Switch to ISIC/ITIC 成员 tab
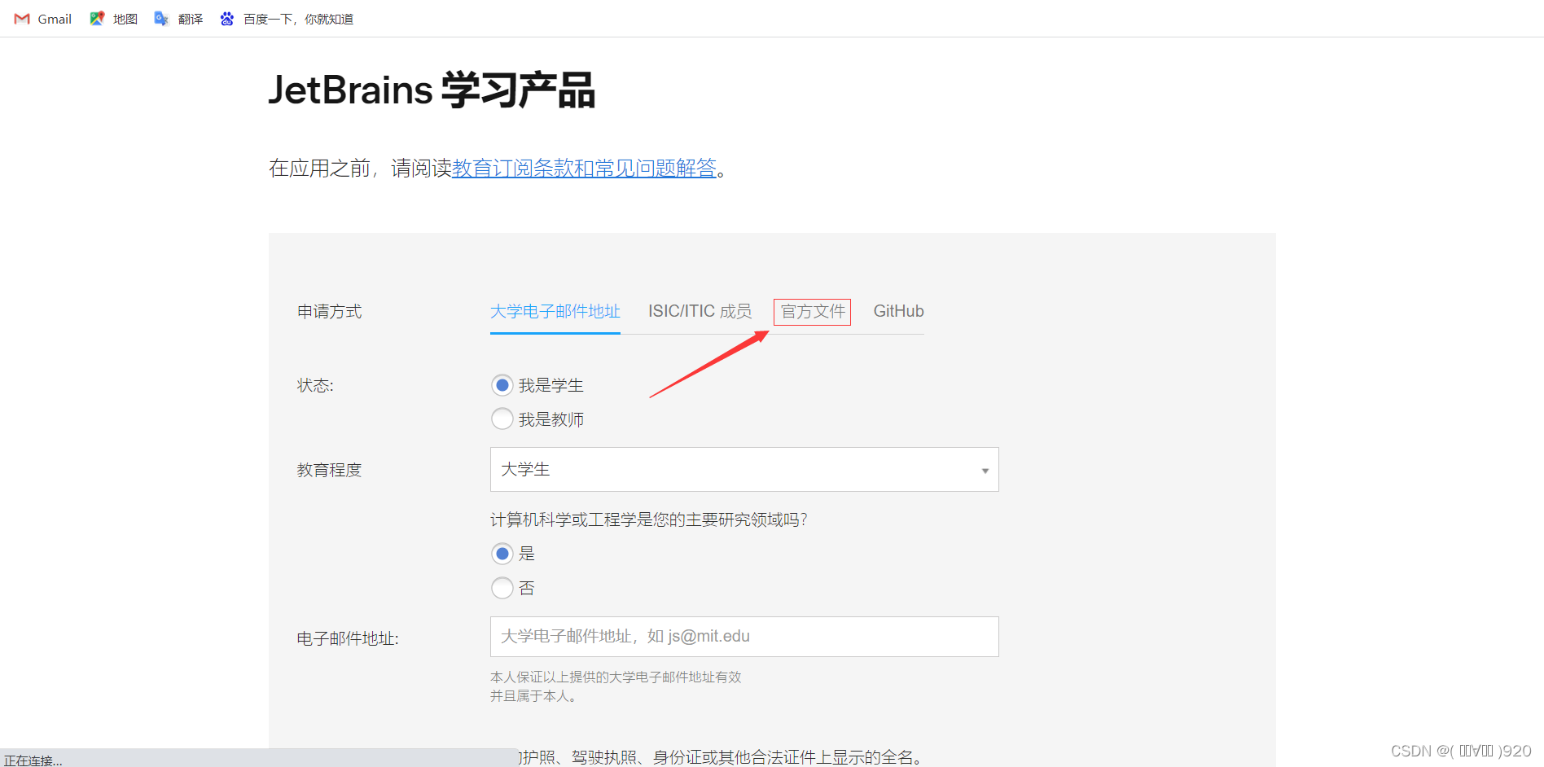This screenshot has height=767, width=1544. point(700,312)
